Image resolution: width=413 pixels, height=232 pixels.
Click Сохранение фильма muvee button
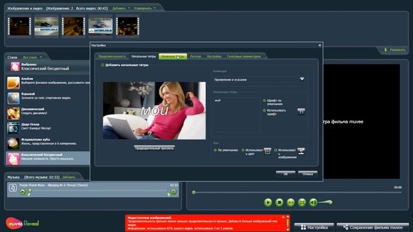pos(373,227)
